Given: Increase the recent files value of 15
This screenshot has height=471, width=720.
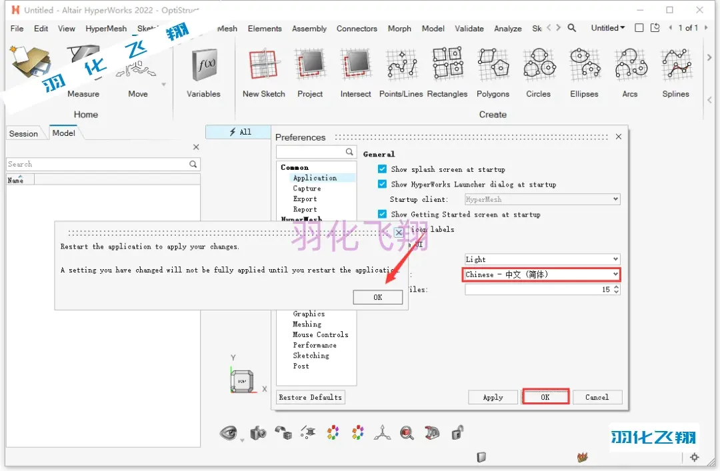Looking at the screenshot, I should click(x=616, y=287).
